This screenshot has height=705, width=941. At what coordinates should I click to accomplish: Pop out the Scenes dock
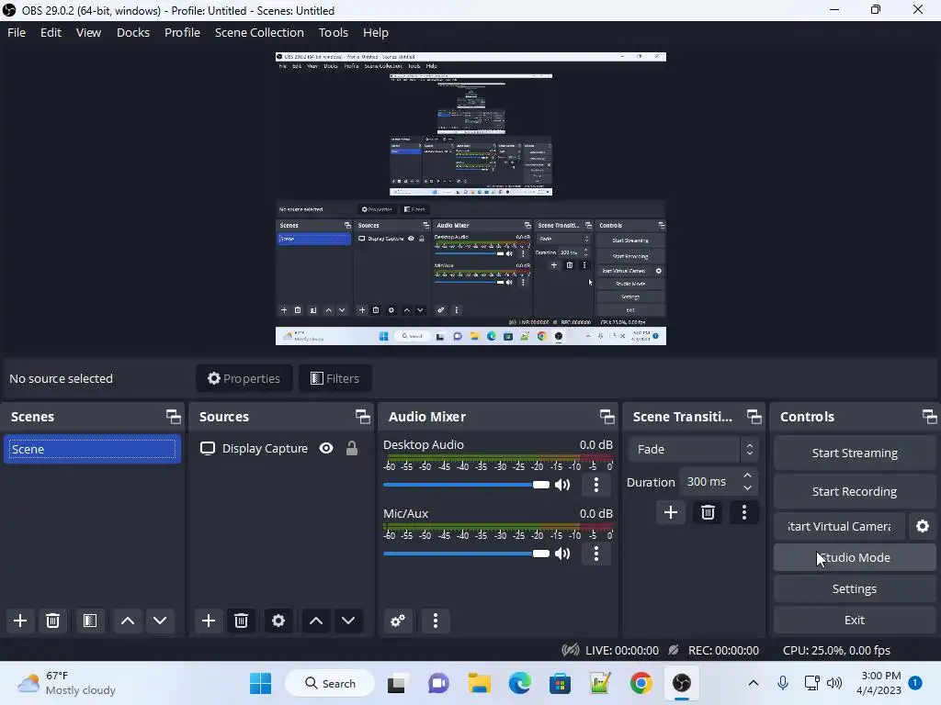[x=174, y=417]
